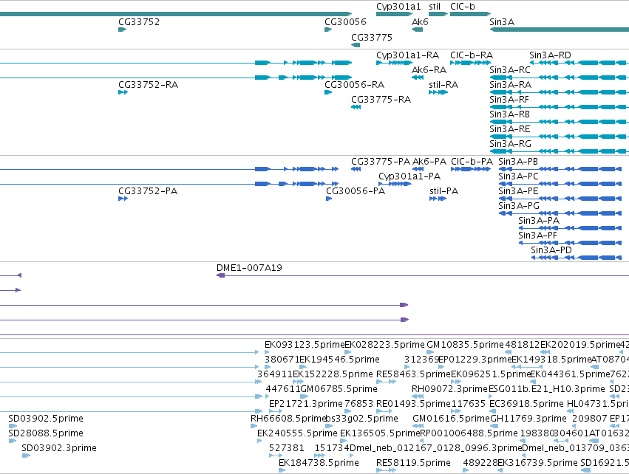Click the Sin3A-RE transcript label

(510, 129)
